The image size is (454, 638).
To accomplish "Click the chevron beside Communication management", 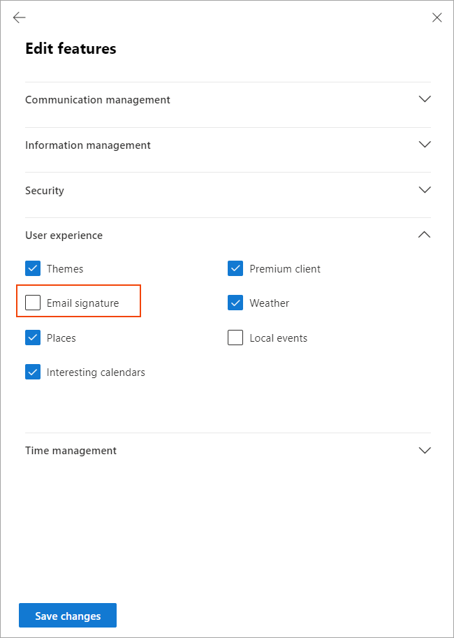I will tap(425, 99).
